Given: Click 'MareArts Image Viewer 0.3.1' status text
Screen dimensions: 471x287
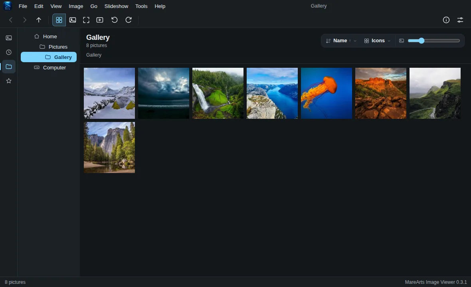Looking at the screenshot, I should pyautogui.click(x=435, y=282).
